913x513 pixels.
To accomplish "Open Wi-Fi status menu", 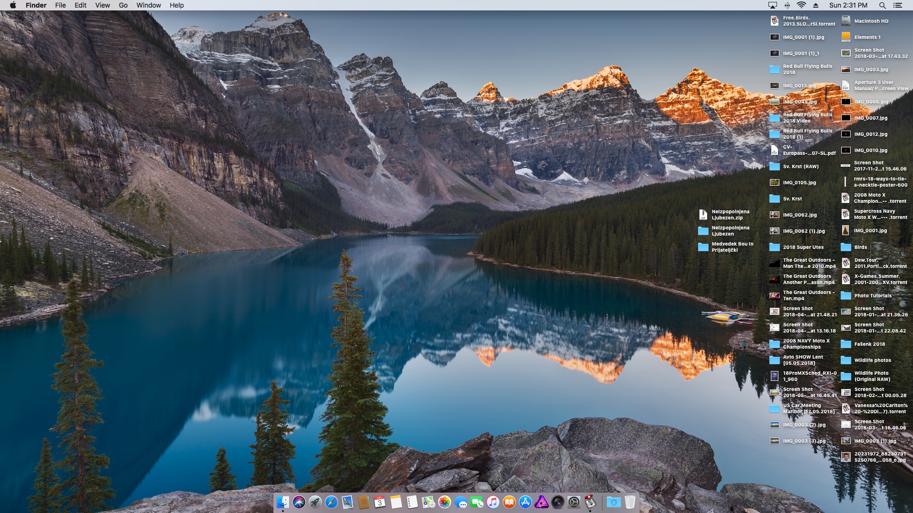I will pyautogui.click(x=801, y=5).
